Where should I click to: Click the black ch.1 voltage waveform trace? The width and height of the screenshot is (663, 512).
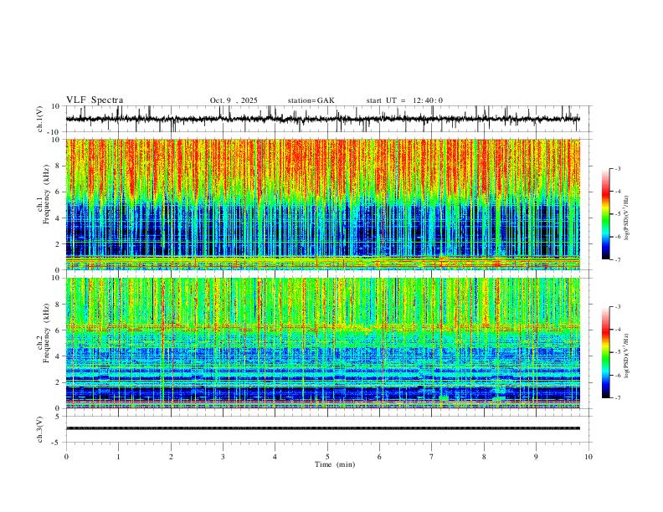(322, 119)
